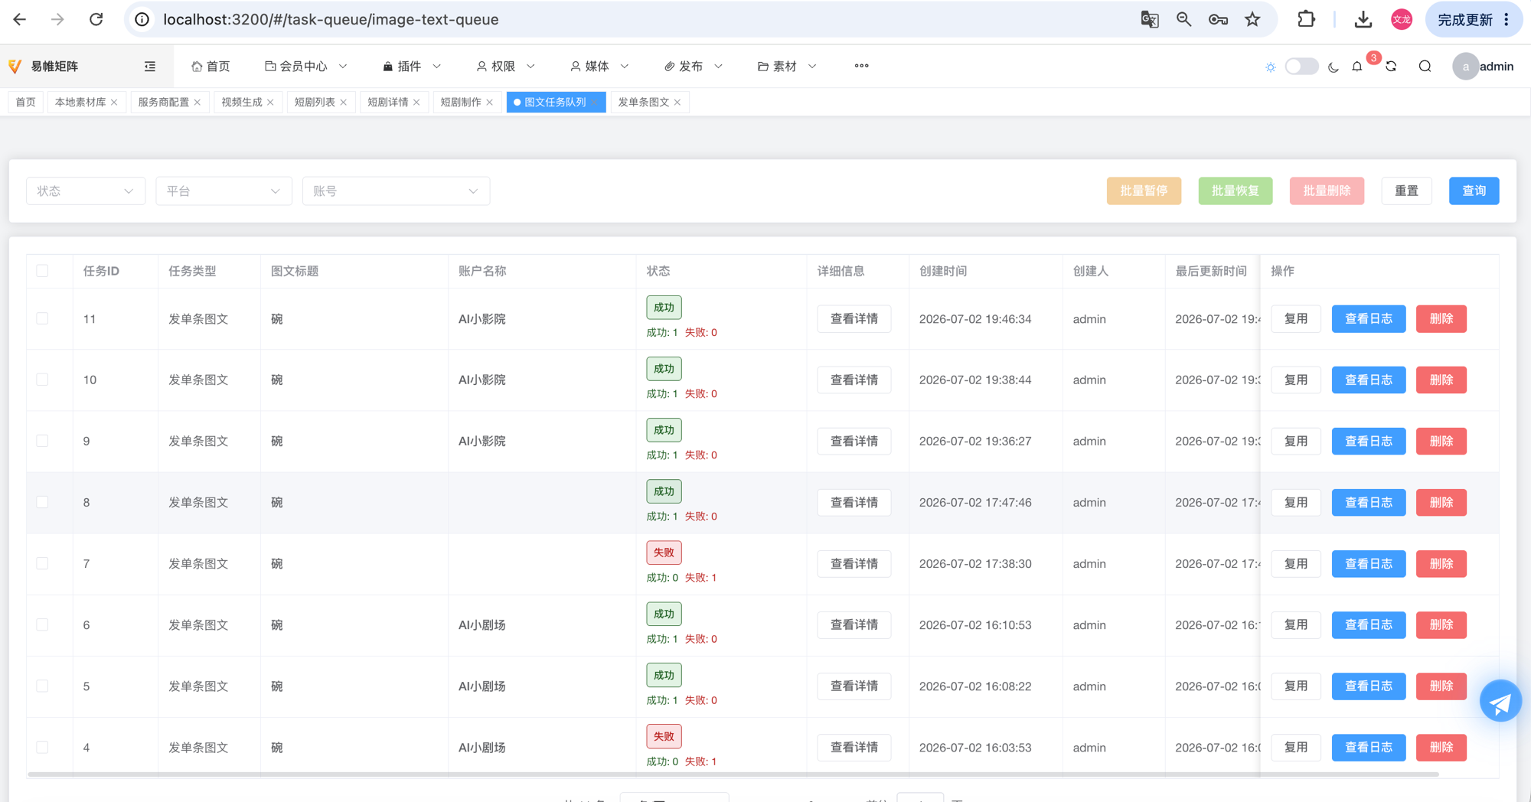Click the 易帷矩阵 logo

click(44, 67)
